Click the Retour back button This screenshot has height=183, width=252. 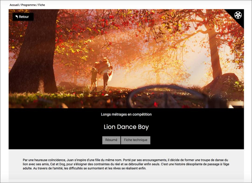point(23,17)
